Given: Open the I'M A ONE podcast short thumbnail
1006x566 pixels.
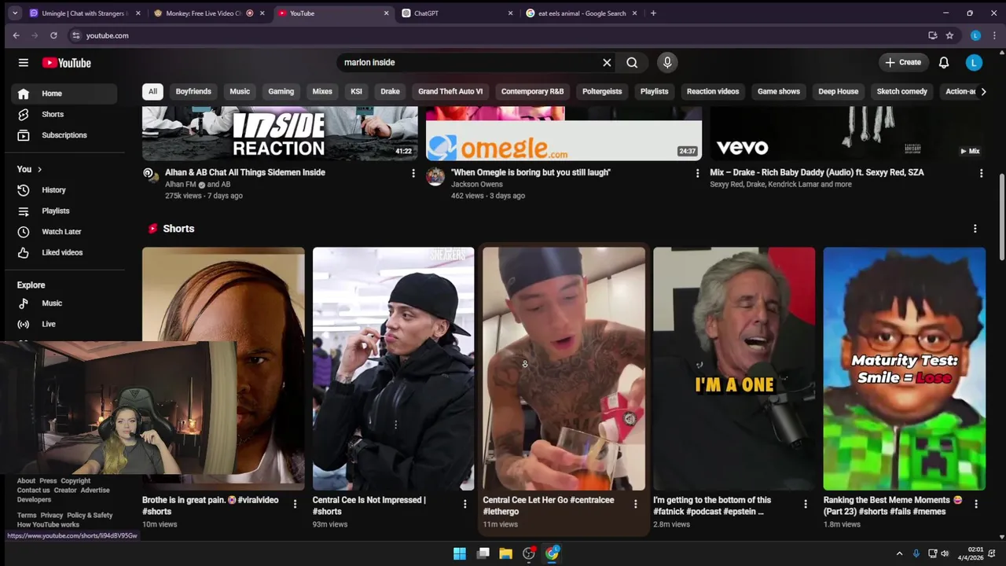Looking at the screenshot, I should tap(734, 369).
